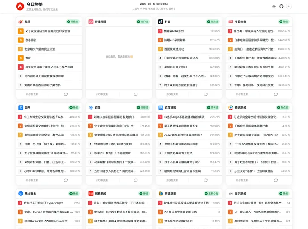Viewport: 308px width, 229px height.
Task: Click the 热议榜 badge on 百度贴吧 card
Action: 213,107
